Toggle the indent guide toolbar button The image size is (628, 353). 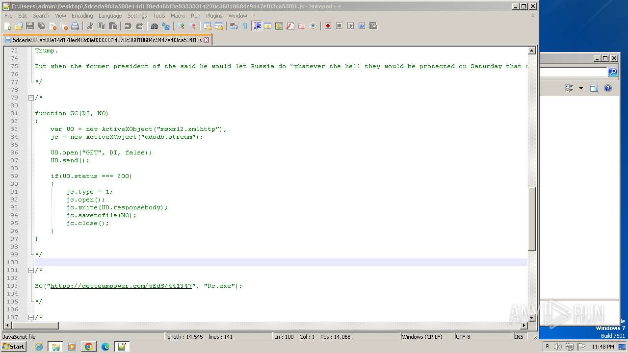coord(257,26)
